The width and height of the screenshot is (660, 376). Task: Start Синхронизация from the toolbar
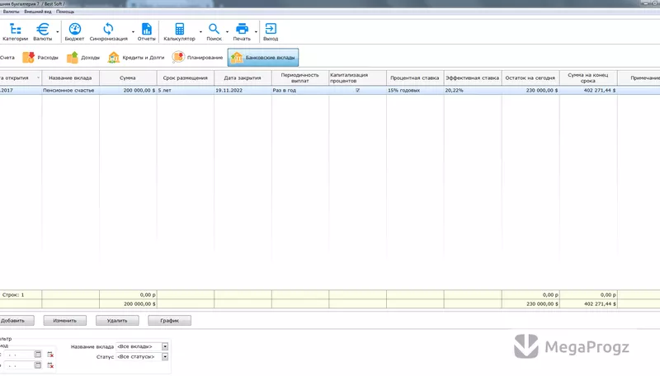point(108,32)
